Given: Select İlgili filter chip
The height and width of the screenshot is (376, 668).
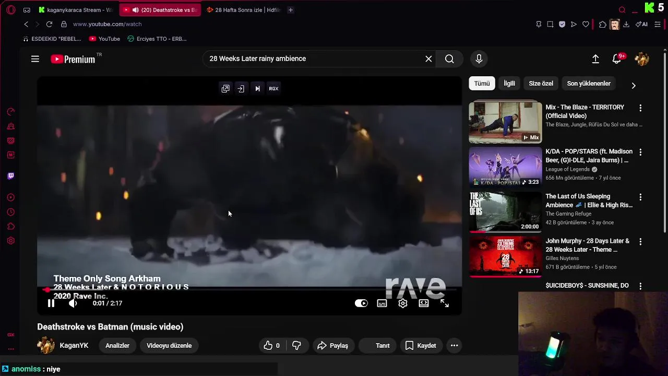Looking at the screenshot, I should [x=509, y=84].
